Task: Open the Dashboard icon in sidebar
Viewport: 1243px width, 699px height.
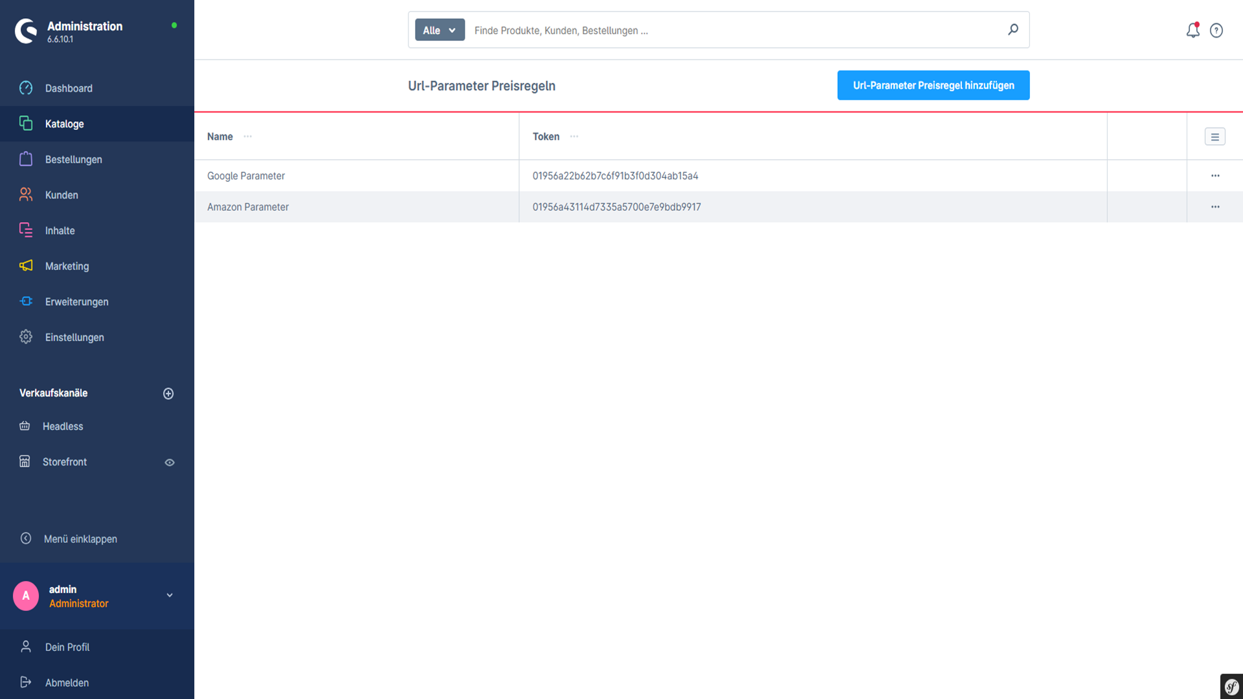Action: tap(26, 88)
